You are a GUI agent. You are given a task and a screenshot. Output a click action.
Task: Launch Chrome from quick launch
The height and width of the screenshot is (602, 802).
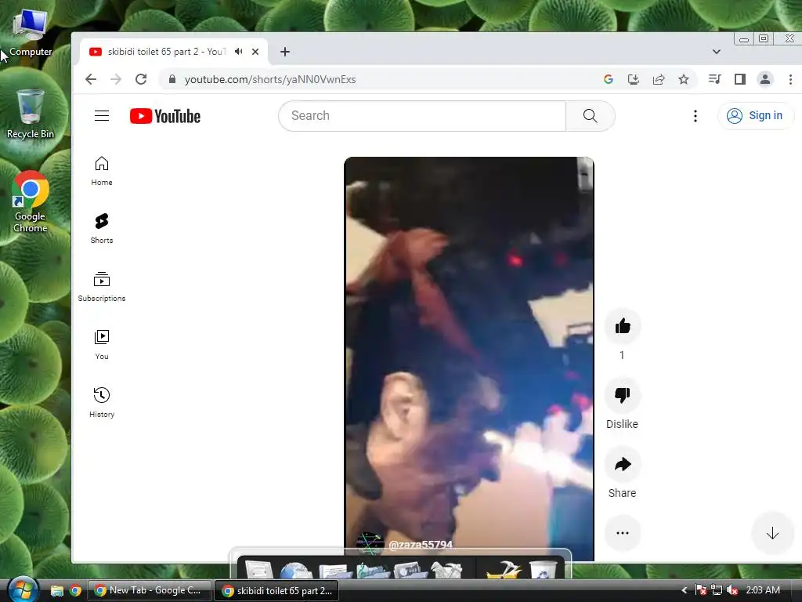pyautogui.click(x=75, y=591)
